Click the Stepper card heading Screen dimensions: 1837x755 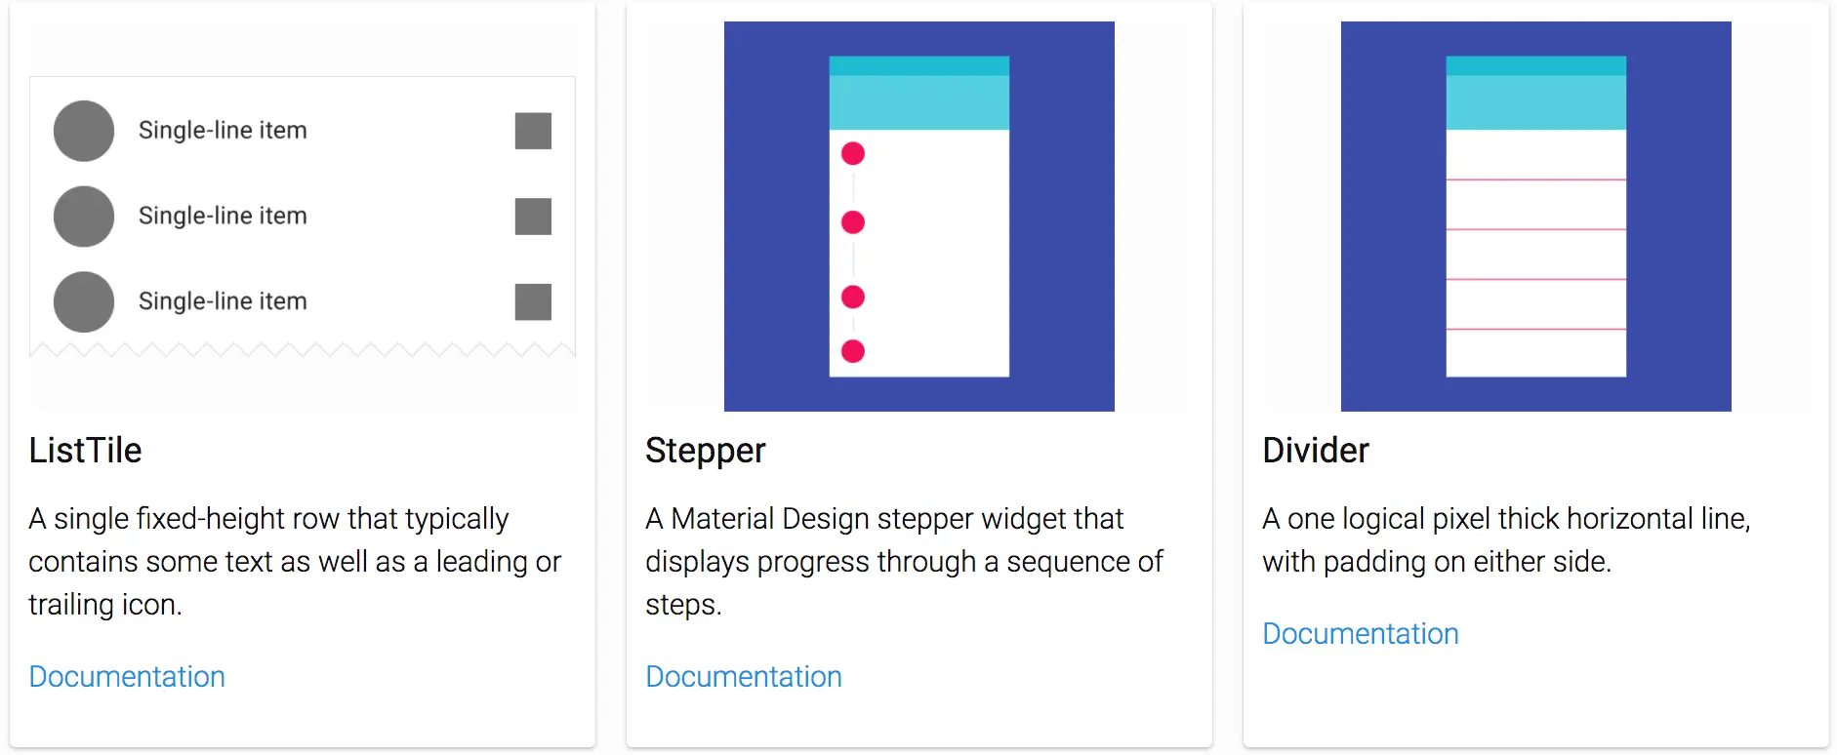pos(706,450)
